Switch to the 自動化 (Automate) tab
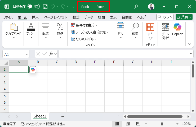 tap(127, 17)
